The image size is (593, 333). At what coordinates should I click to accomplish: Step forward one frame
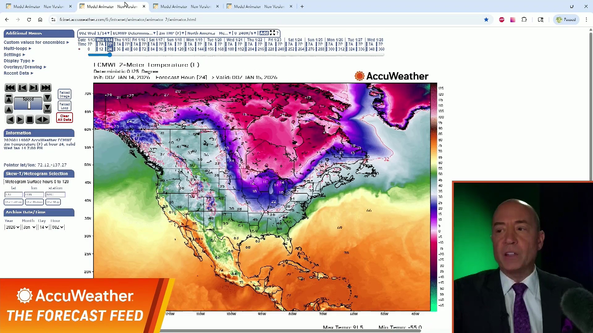coord(34,88)
